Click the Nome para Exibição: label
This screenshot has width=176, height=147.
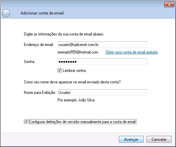point(40,93)
